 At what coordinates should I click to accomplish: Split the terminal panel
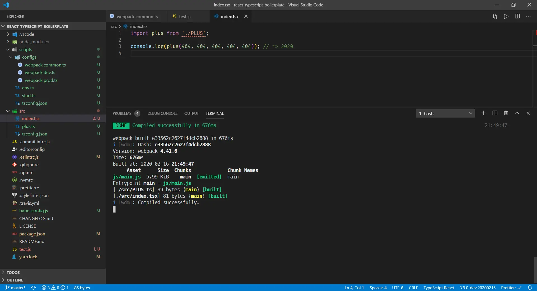click(495, 113)
